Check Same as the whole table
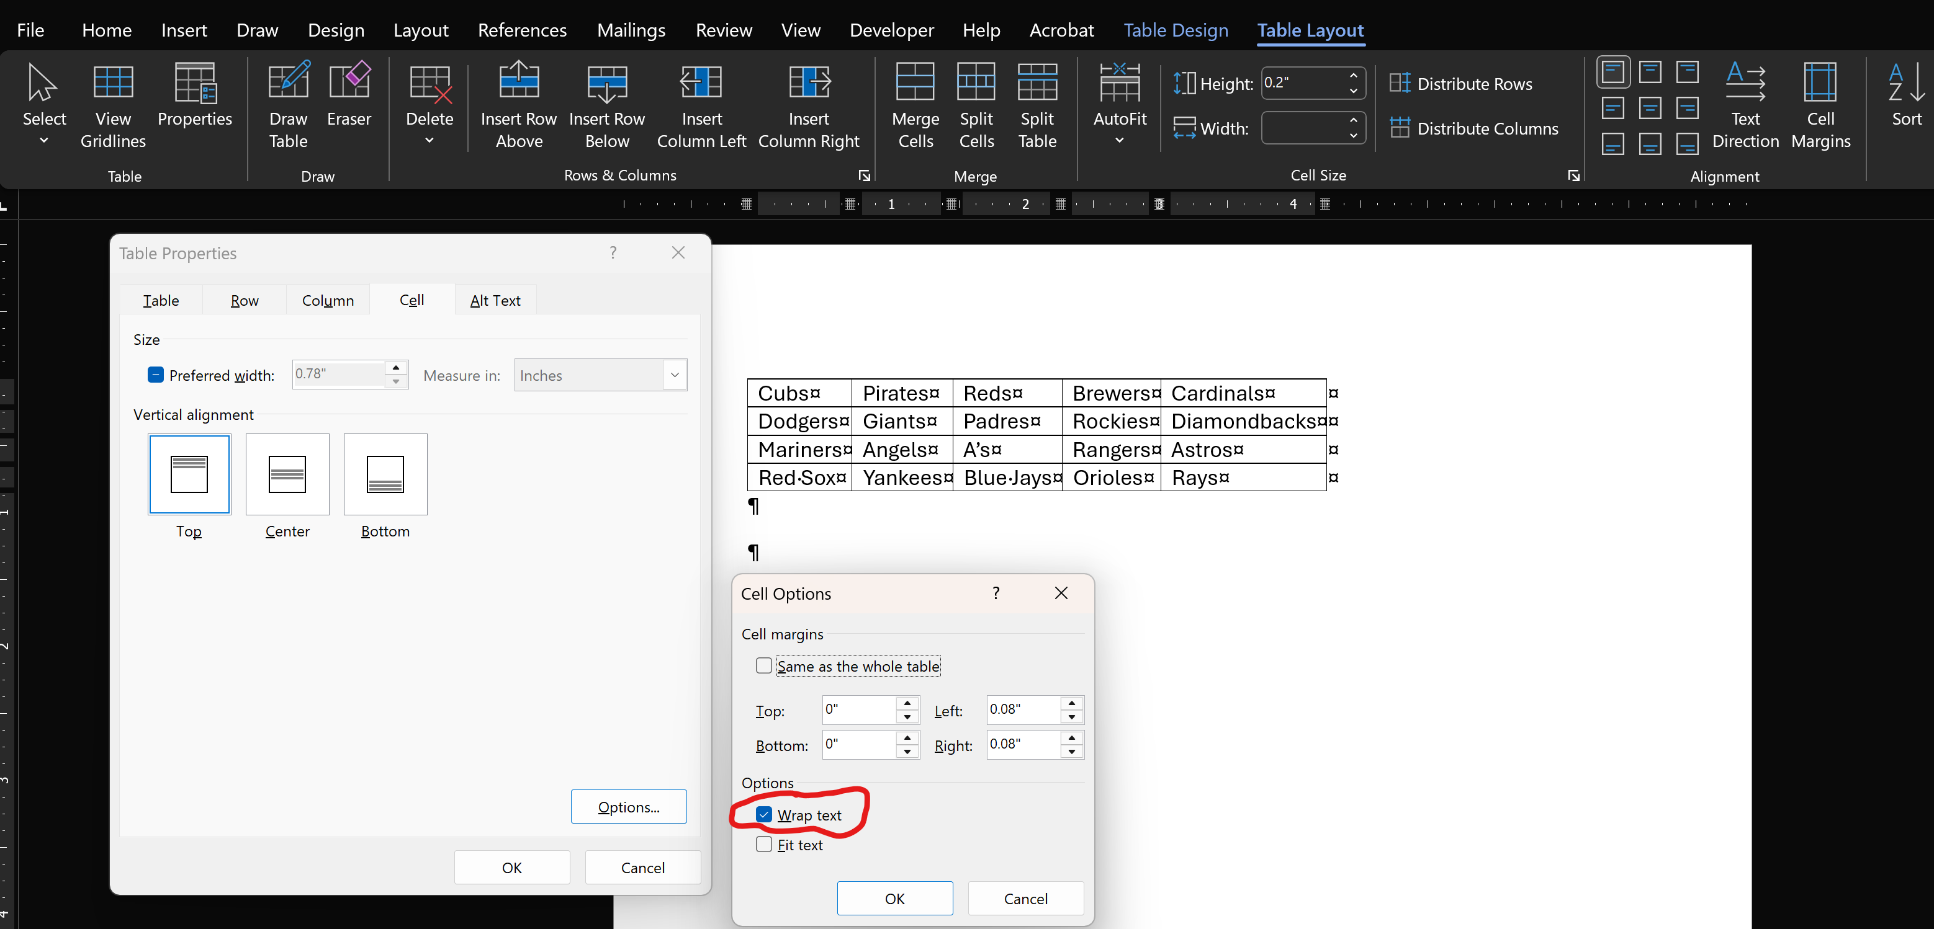Viewport: 1934px width, 929px height. click(x=764, y=665)
